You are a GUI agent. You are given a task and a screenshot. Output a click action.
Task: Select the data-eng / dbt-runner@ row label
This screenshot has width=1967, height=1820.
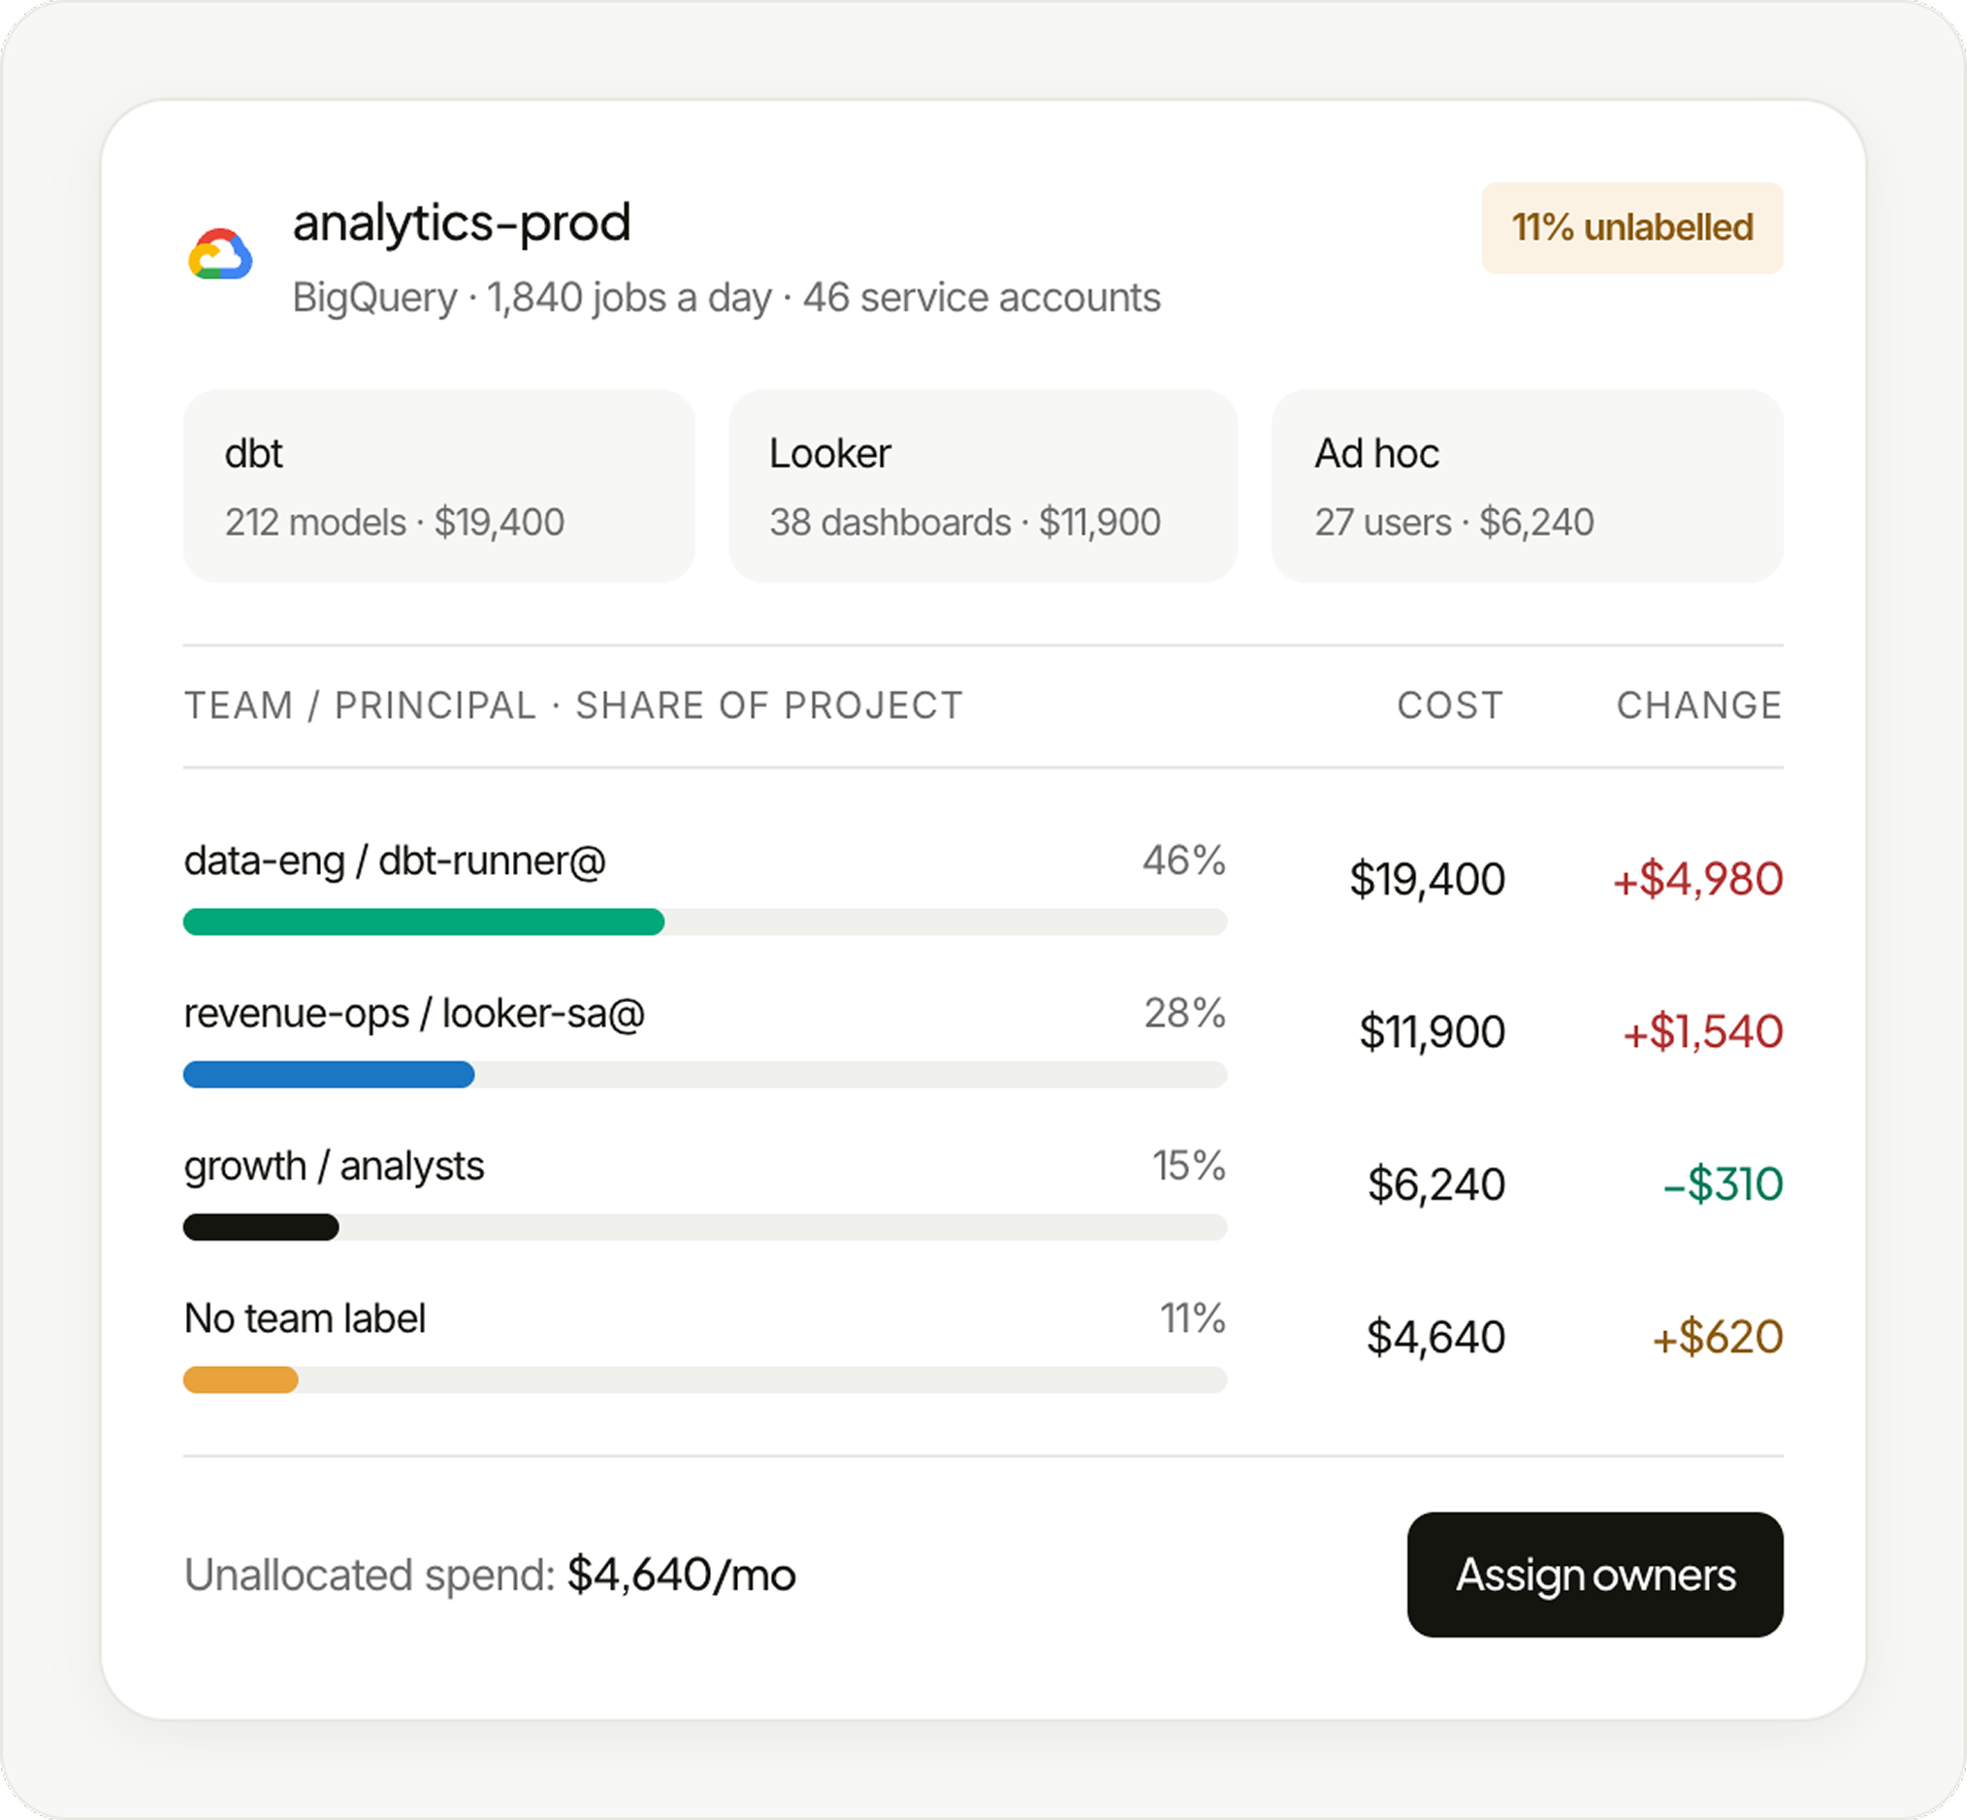click(x=395, y=861)
